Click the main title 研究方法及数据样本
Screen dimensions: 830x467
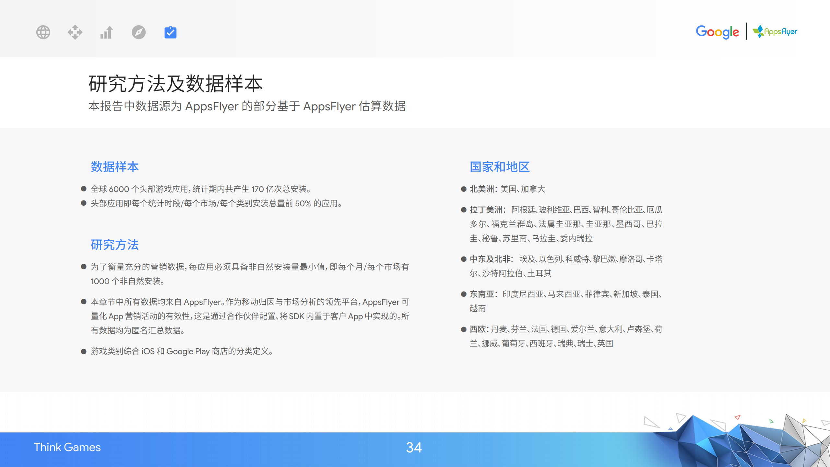pyautogui.click(x=175, y=83)
